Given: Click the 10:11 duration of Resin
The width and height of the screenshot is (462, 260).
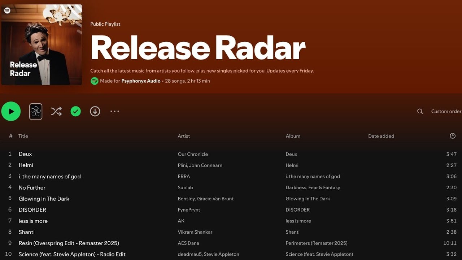Looking at the screenshot, I should coord(450,243).
